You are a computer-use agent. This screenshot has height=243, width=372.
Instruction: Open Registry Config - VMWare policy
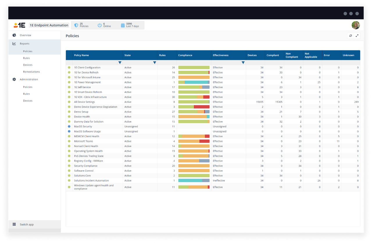coord(88,161)
